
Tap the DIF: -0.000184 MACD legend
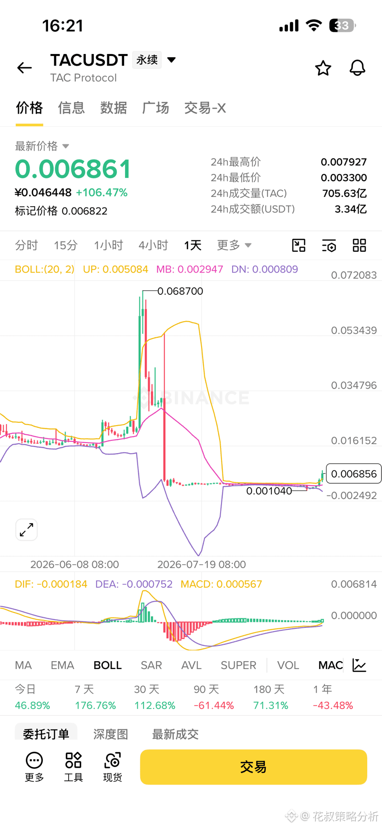[x=51, y=584]
